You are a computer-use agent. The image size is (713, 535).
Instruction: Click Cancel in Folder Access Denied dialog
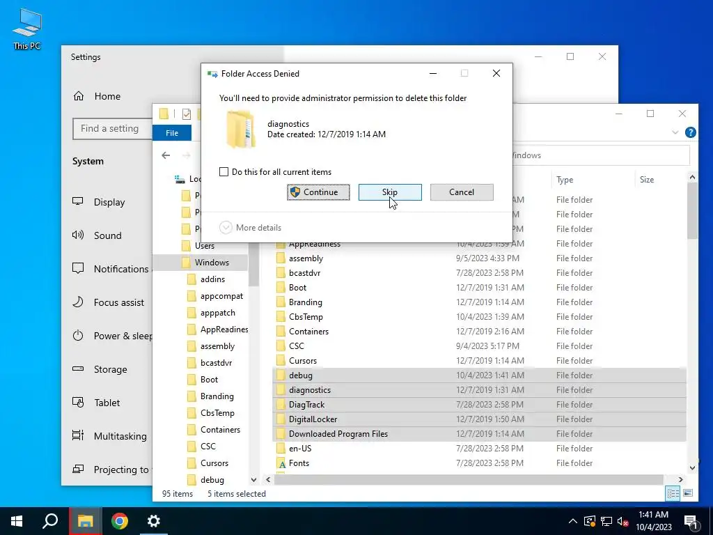click(462, 192)
